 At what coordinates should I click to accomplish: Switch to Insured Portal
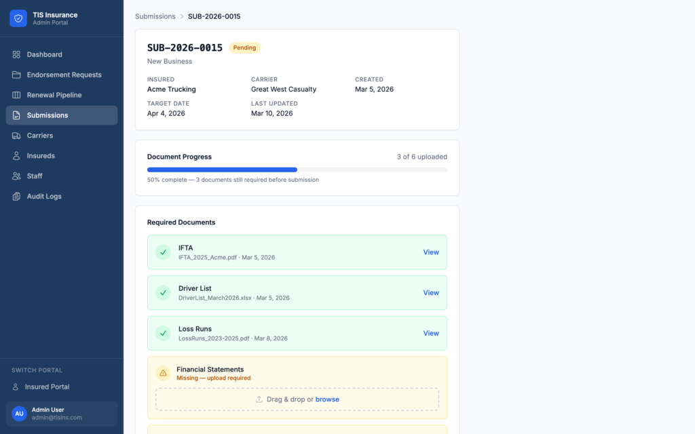click(x=62, y=387)
